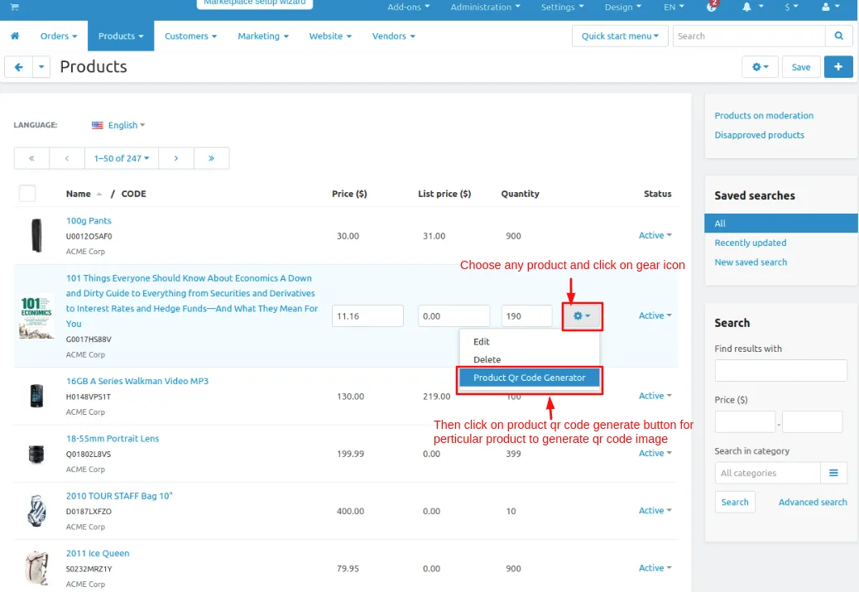859x592 pixels.
Task: Click the back arrow button beside Products title
Action: 19,67
